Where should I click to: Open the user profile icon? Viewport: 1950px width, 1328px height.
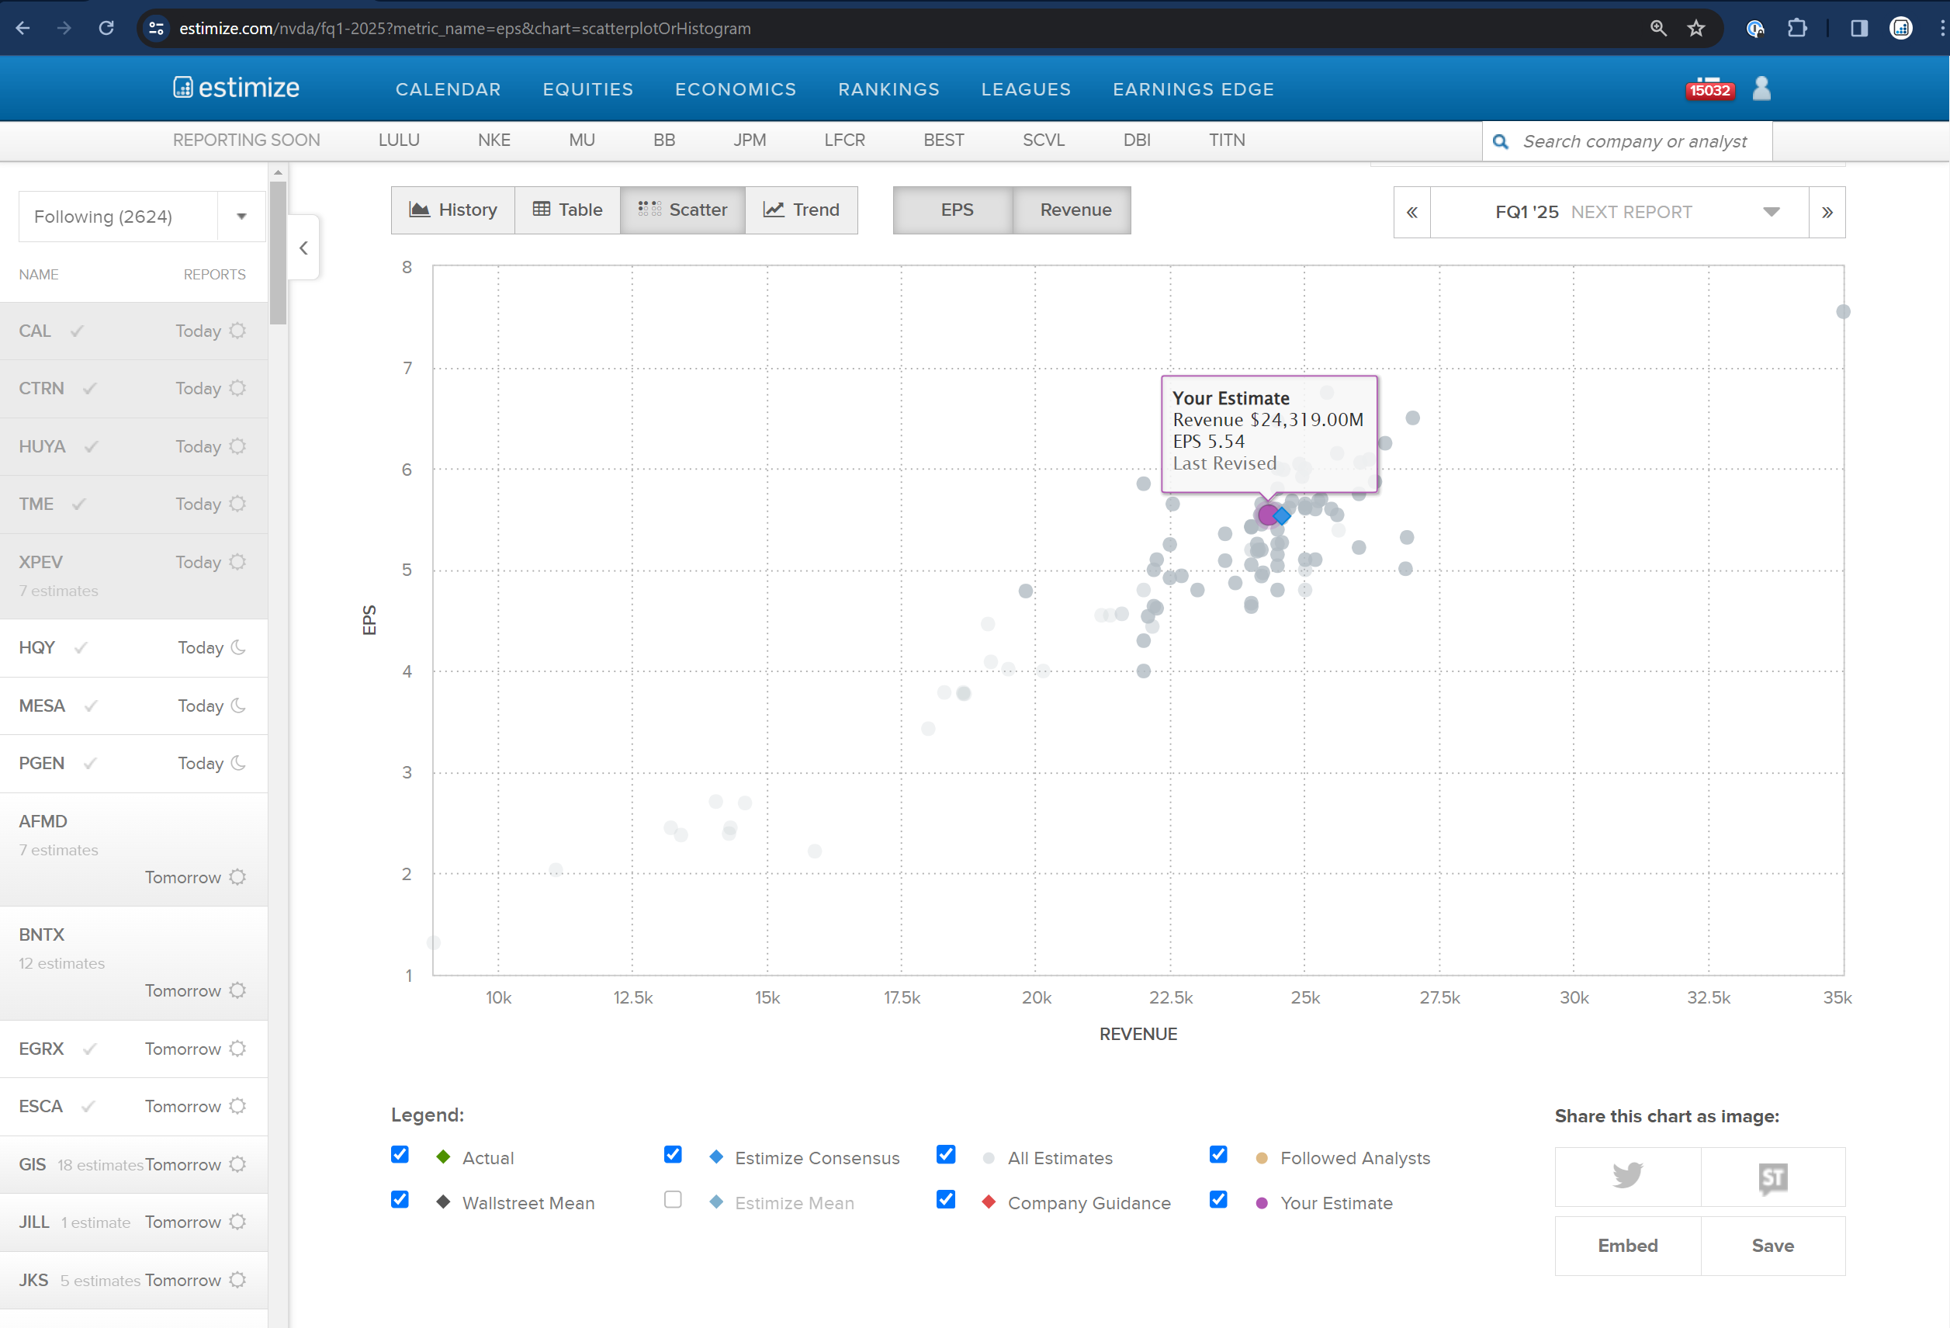(1761, 88)
